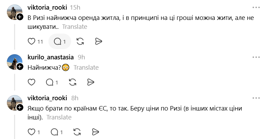The height and width of the screenshot is (139, 267).
Task: Translate the comment ending with 'шикувати..'
Action: coord(75,27)
